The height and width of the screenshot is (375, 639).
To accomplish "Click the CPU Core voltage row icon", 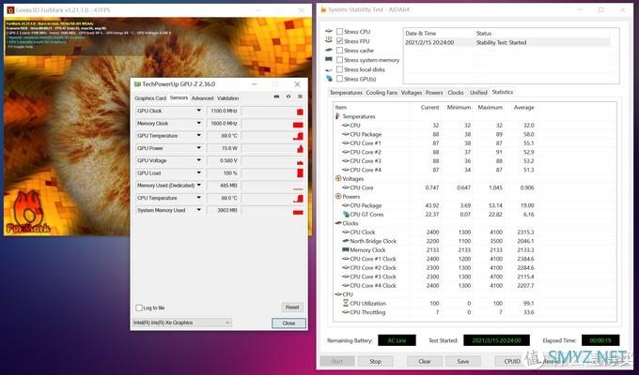I will click(x=346, y=187).
